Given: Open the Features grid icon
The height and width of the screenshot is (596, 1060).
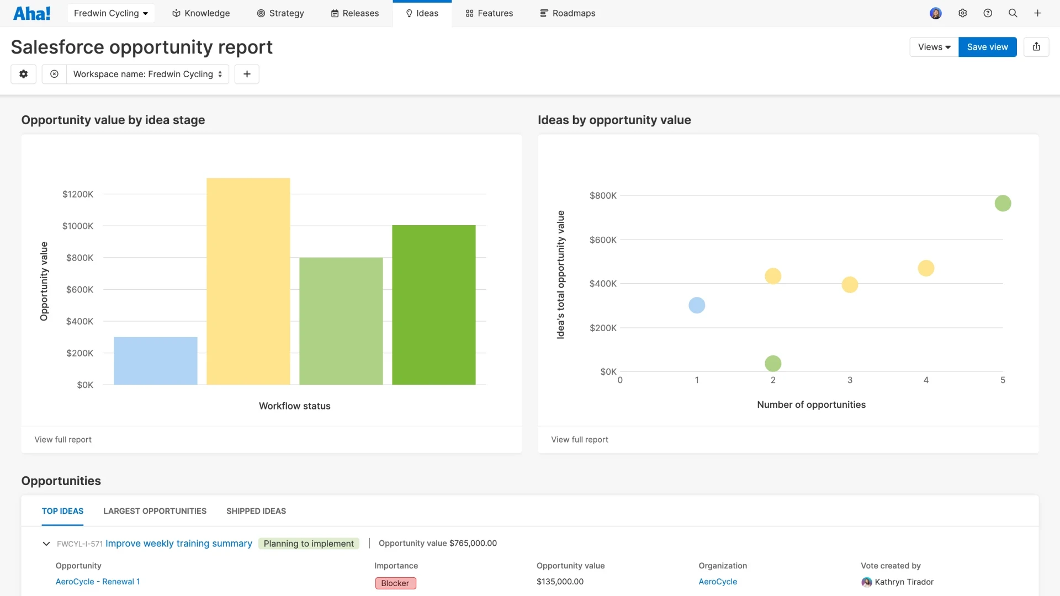Looking at the screenshot, I should [469, 13].
